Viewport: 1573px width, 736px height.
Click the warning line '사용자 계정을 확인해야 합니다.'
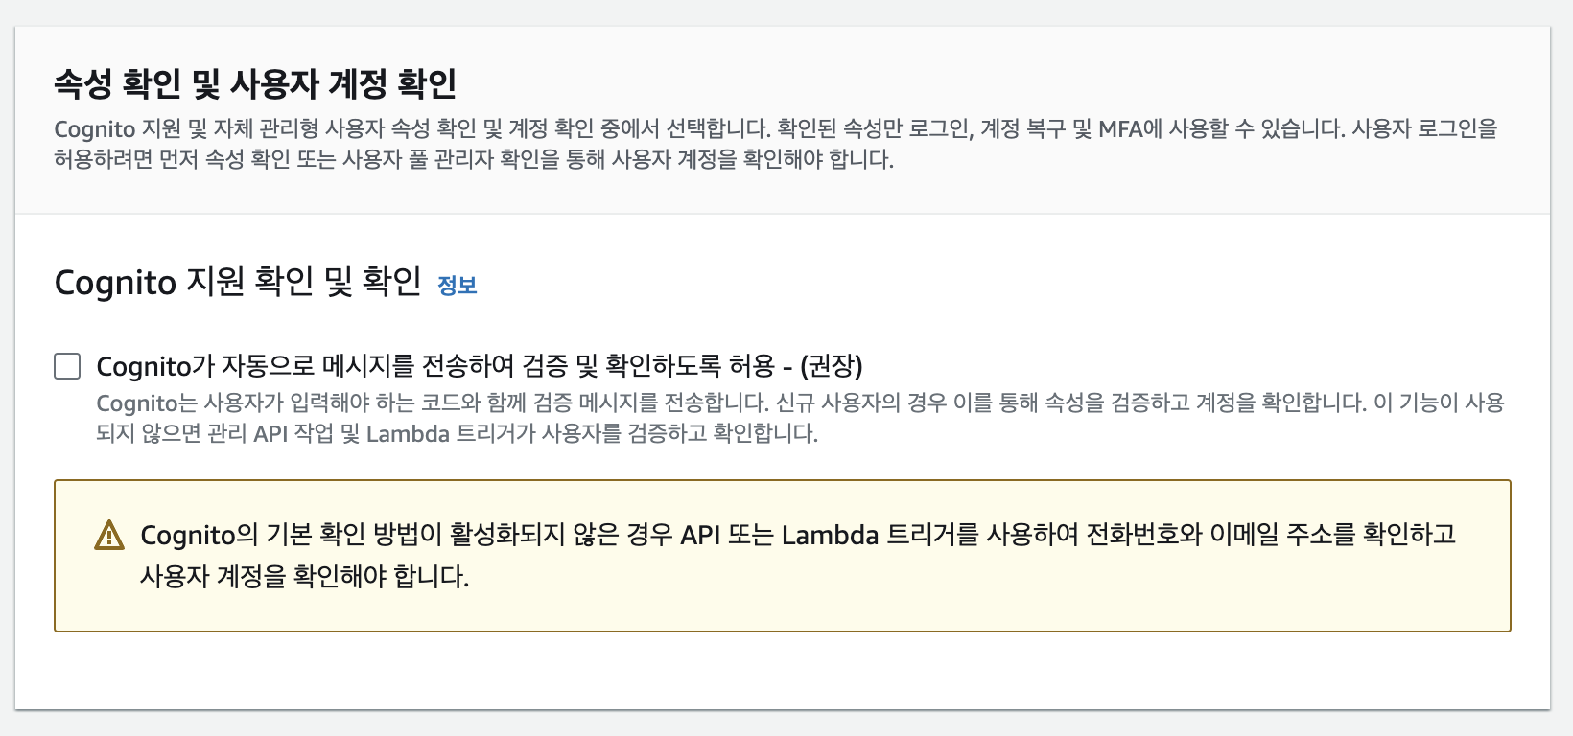[x=305, y=576]
